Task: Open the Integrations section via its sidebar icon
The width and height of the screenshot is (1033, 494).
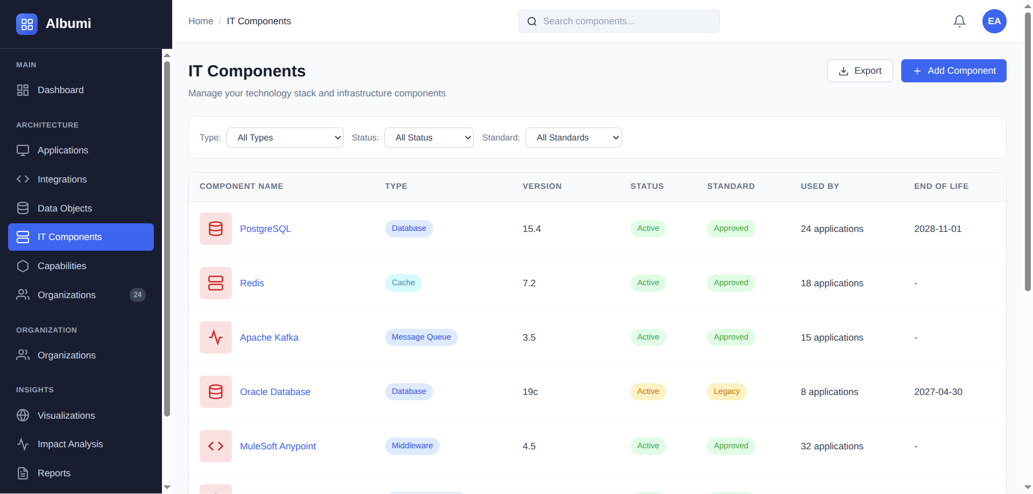Action: [23, 179]
